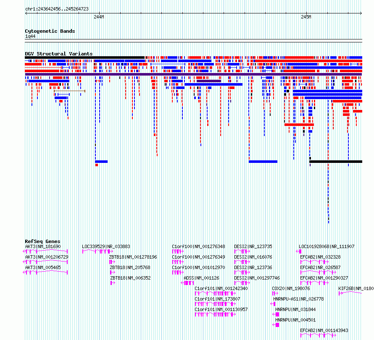
Task: Click ZBTB18|NM_006352 transcript label
Action: tap(130, 278)
